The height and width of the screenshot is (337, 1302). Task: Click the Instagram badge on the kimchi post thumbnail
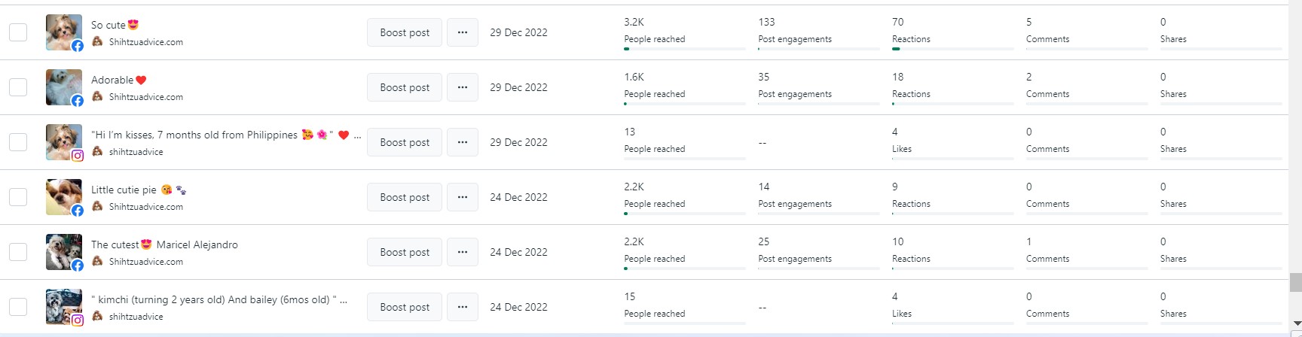[x=78, y=320]
